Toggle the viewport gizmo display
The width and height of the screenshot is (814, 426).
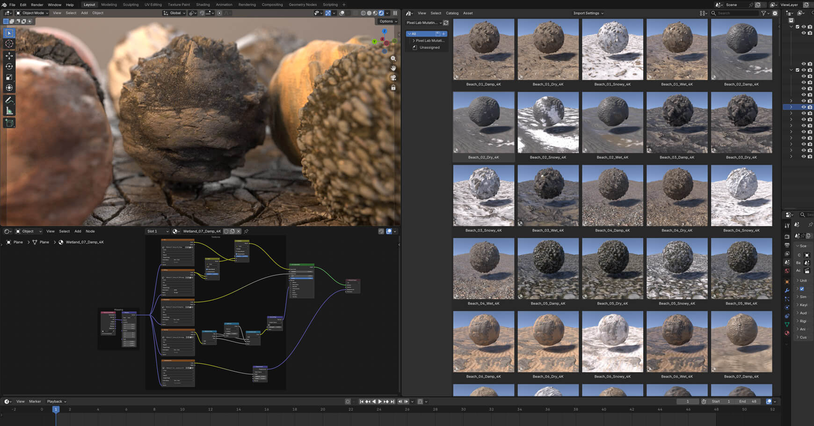point(328,13)
